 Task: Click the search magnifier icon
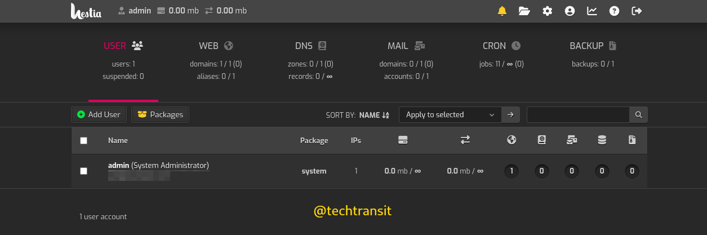pos(638,114)
